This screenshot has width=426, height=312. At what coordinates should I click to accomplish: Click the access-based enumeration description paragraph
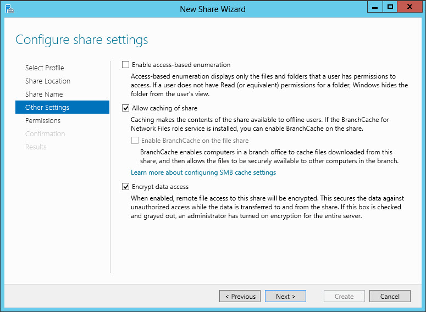(x=269, y=85)
